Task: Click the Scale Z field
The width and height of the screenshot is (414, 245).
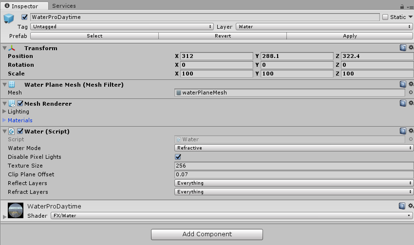Action: click(377, 74)
